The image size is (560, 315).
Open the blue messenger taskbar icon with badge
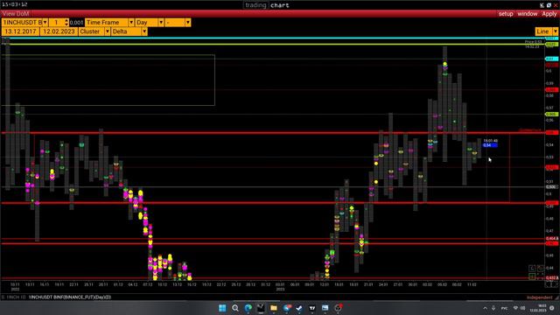click(x=287, y=307)
